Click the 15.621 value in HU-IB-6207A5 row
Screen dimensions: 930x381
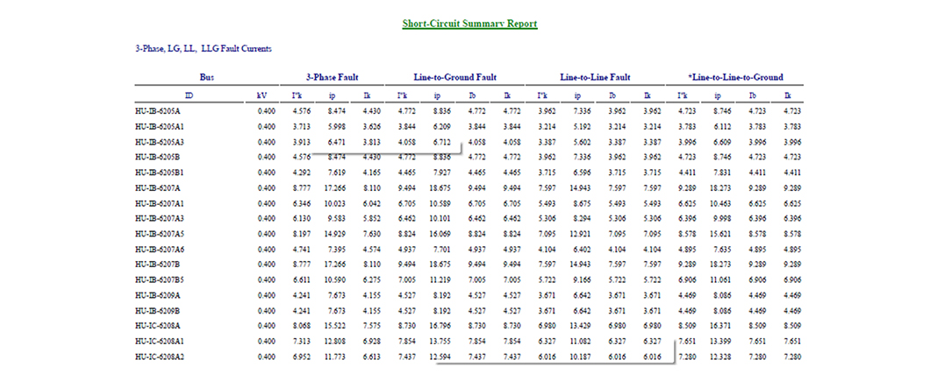tap(720, 234)
